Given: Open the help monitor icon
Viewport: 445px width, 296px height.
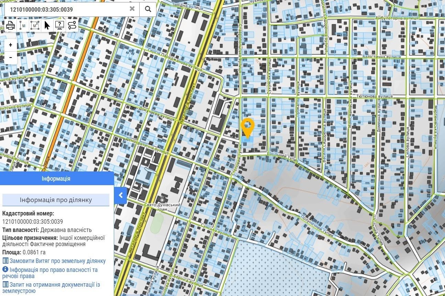Looking at the screenshot, I should point(59,25).
